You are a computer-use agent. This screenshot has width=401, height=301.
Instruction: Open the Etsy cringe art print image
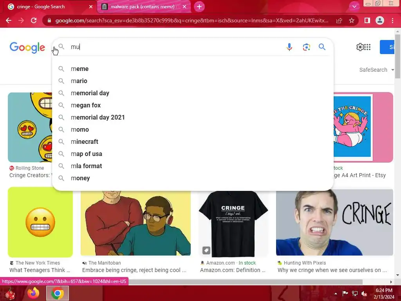[x=363, y=127]
